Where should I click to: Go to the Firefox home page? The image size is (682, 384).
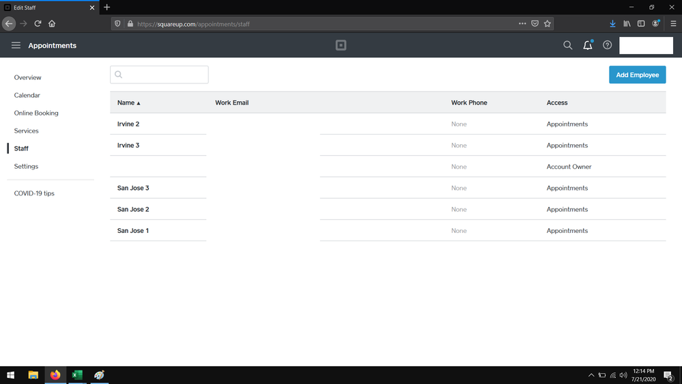pos(52,23)
